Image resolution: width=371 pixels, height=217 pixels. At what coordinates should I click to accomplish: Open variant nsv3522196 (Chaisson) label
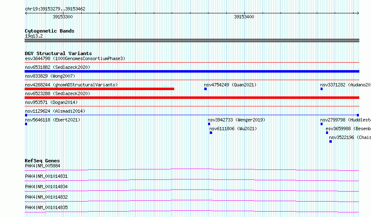point(350,137)
